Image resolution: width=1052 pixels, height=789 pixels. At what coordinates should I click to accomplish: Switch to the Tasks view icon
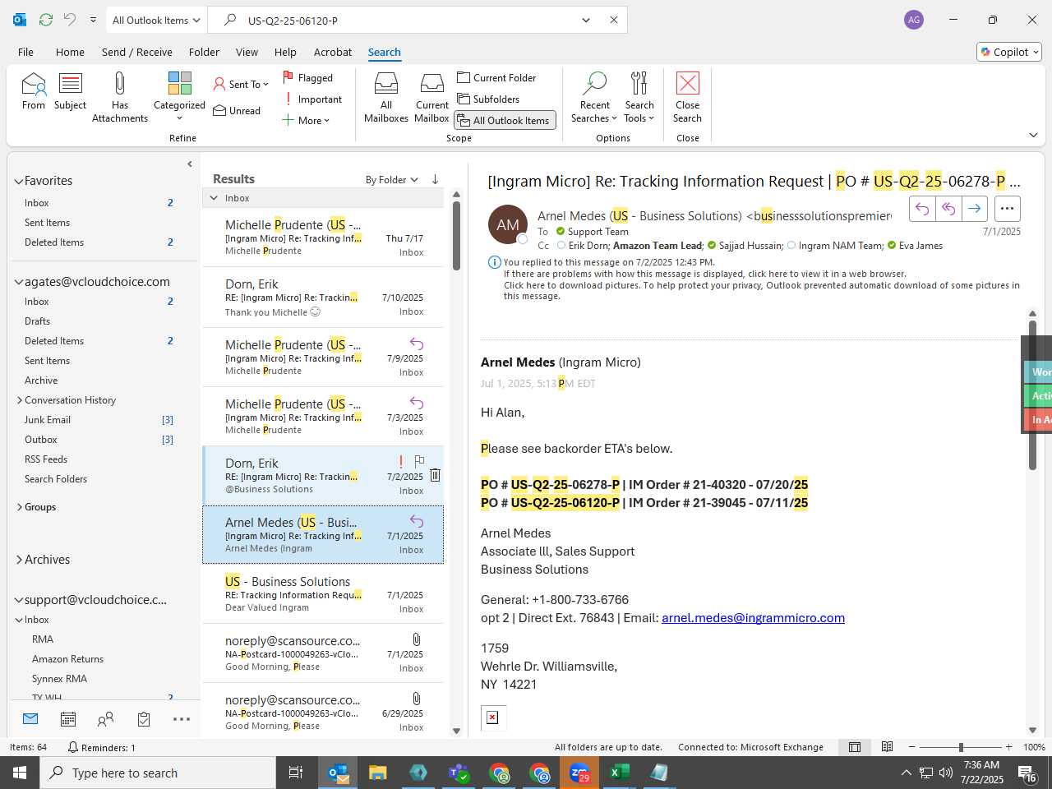pos(144,719)
